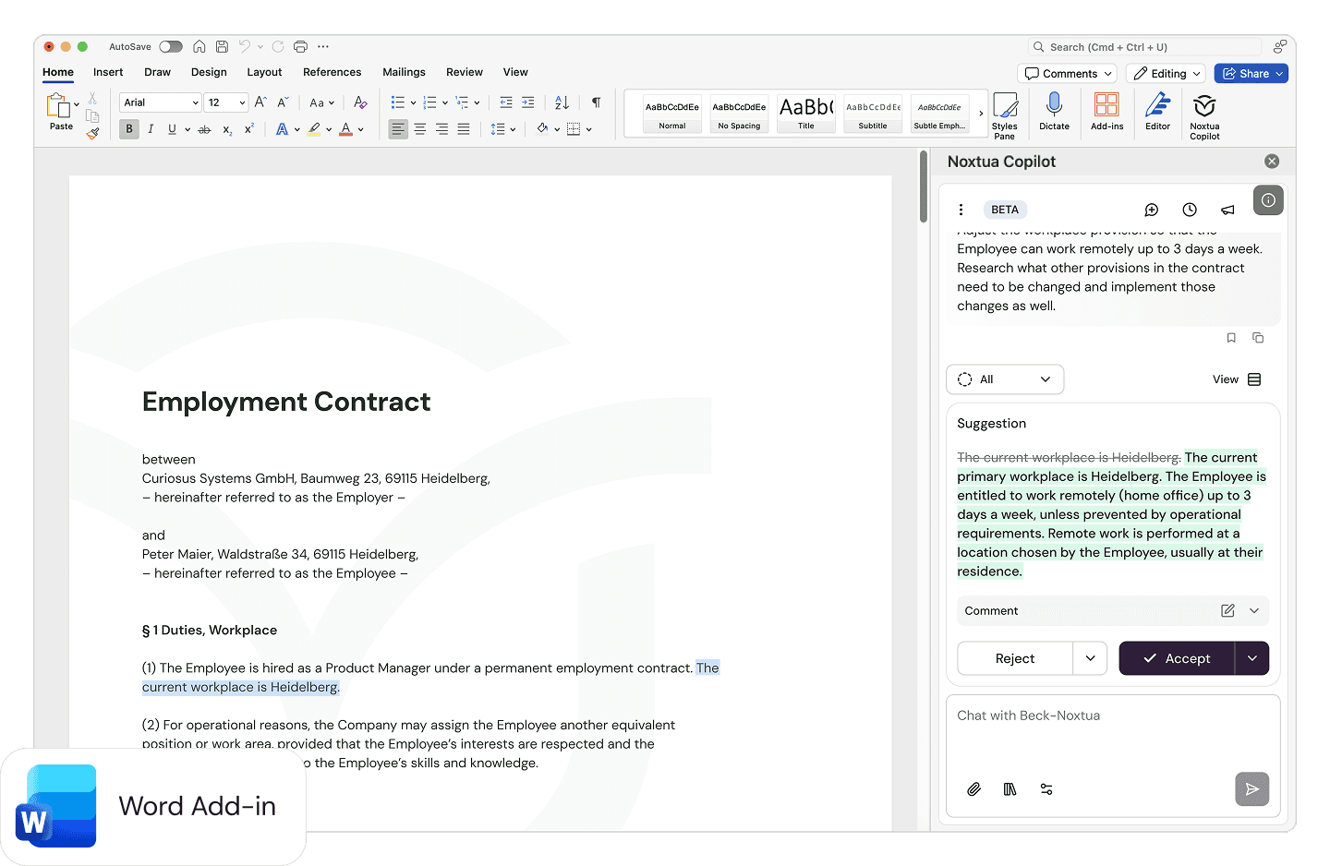Screen dimensions: 1330x866
Task: Toggle Bold formatting
Action: (129, 129)
